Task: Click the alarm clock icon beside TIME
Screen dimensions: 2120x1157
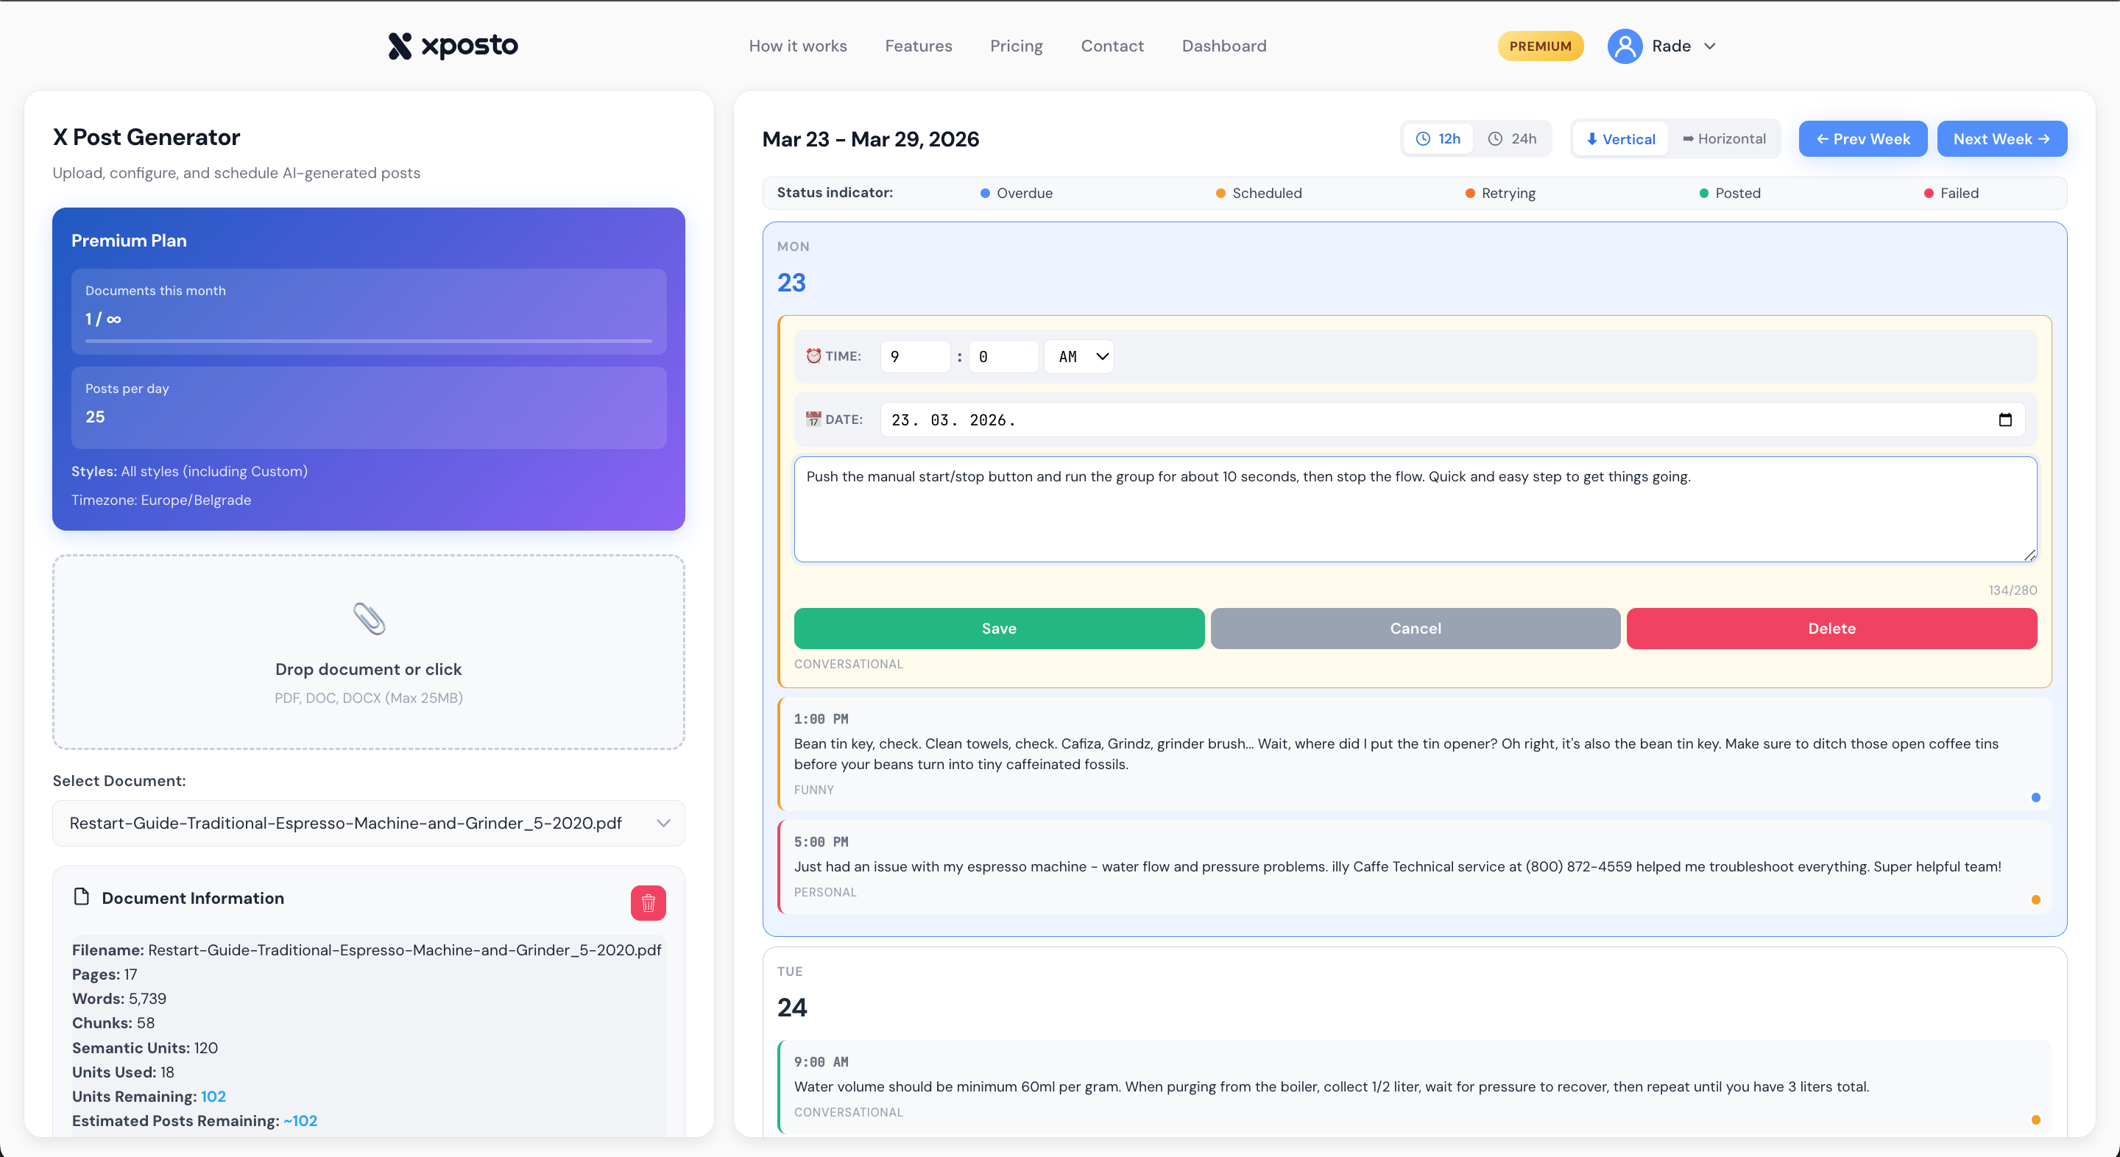Action: (813, 356)
